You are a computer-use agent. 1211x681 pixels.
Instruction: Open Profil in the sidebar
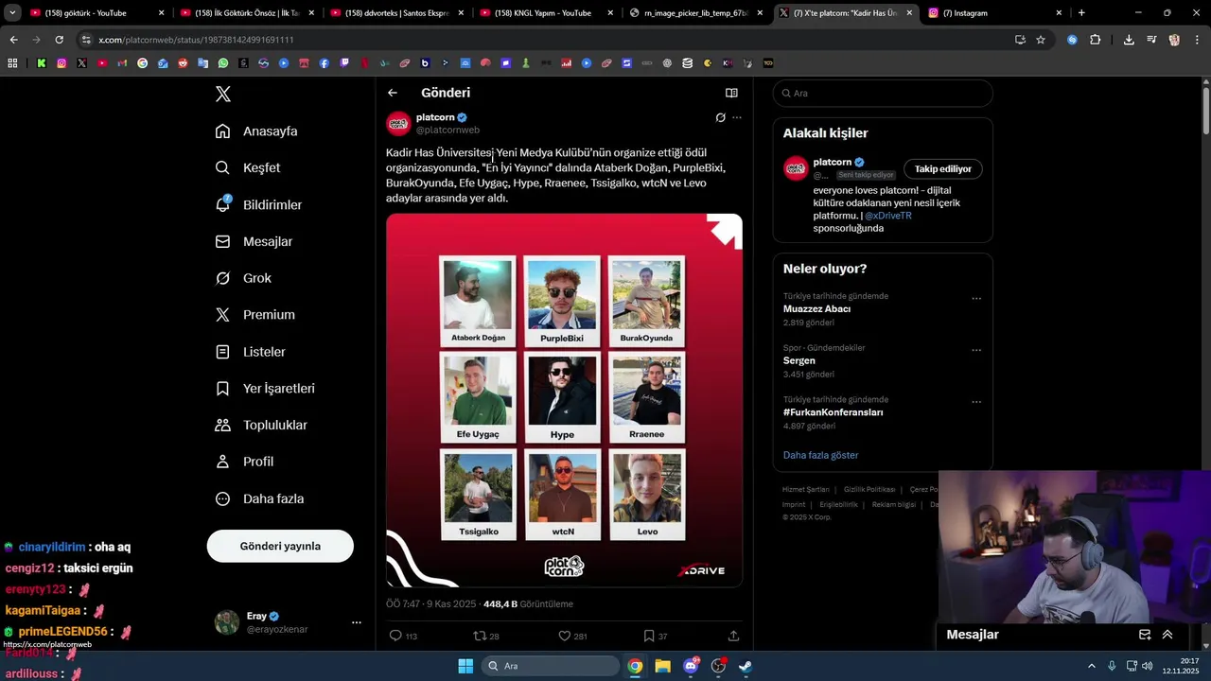(244, 462)
